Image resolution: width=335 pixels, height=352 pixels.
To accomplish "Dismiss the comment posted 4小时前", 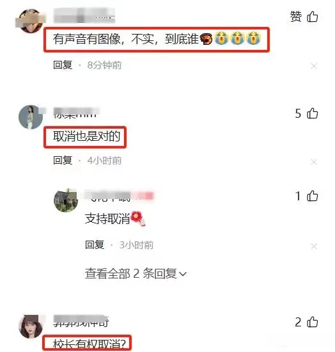I will [314, 162].
